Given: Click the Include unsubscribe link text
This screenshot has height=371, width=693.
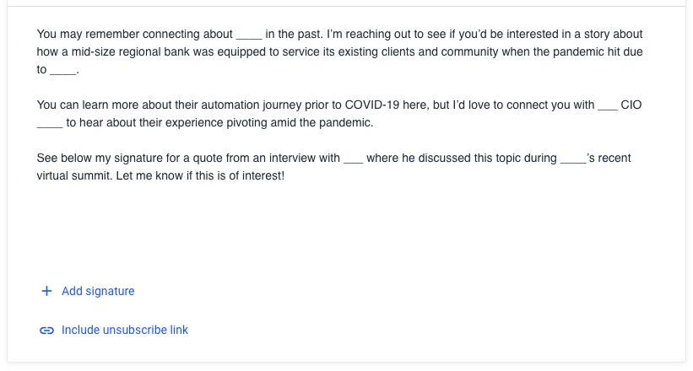Looking at the screenshot, I should coord(125,331).
